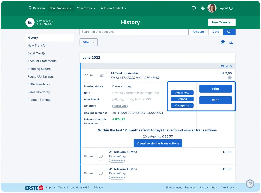Screen dimensions: 261x193
Task: Open Round Up Savings in the sidebar
Action: 41,76
